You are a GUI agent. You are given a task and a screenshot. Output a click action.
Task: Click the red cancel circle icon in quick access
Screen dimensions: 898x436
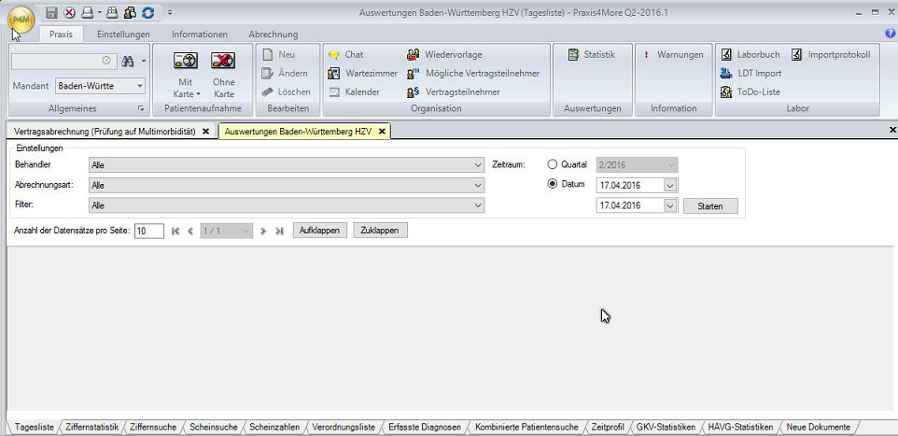click(69, 12)
